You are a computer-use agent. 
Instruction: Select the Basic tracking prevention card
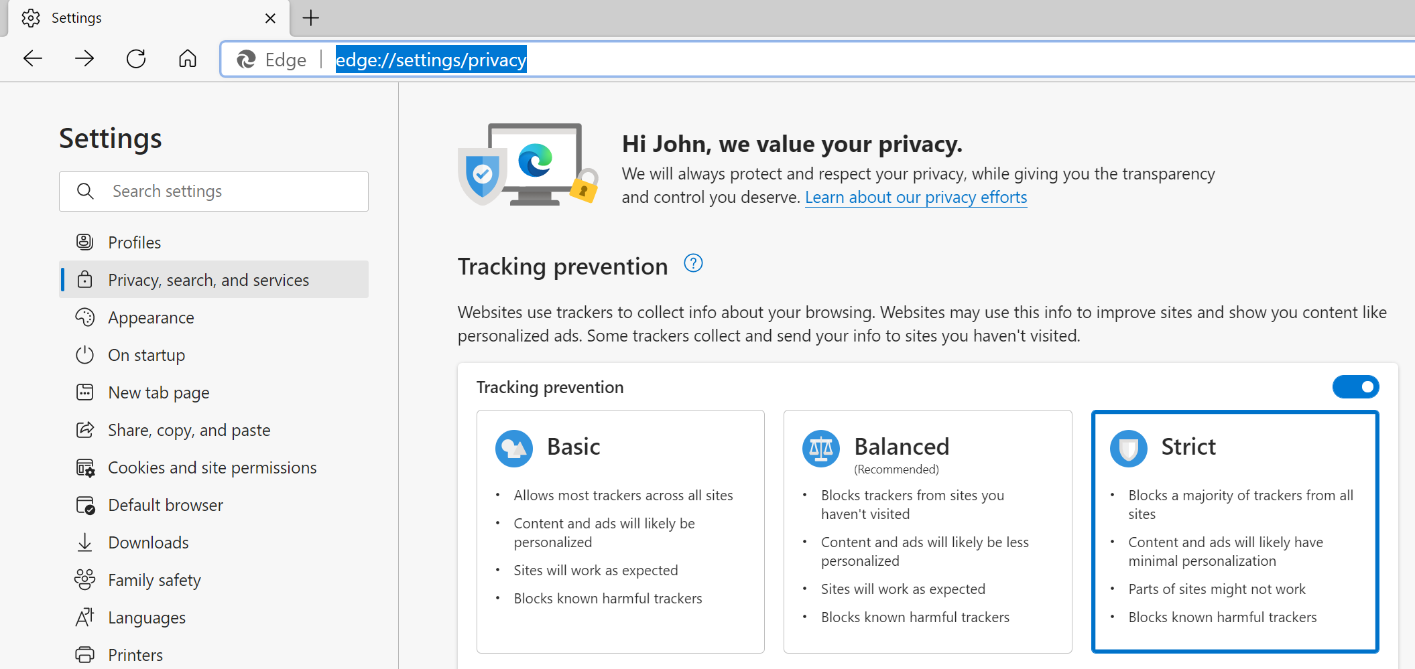tap(620, 531)
